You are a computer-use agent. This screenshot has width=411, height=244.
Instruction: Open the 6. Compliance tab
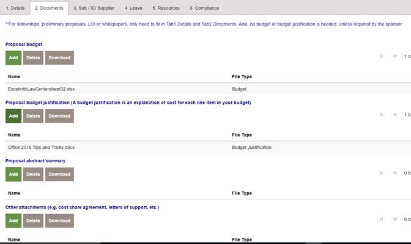tap(204, 8)
